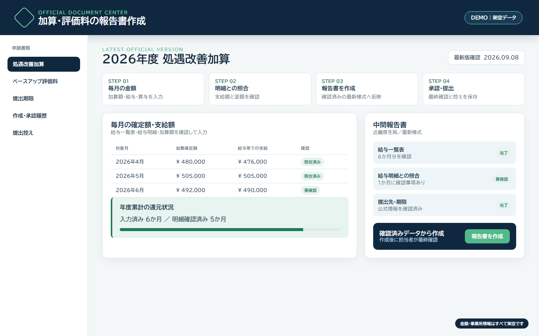Screen dimensions: 539x336
Task: Click 要確認 badge on 給与明細との照合
Action: 502,179
